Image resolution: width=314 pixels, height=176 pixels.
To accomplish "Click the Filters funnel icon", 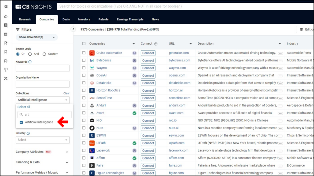I will pos(17,30).
